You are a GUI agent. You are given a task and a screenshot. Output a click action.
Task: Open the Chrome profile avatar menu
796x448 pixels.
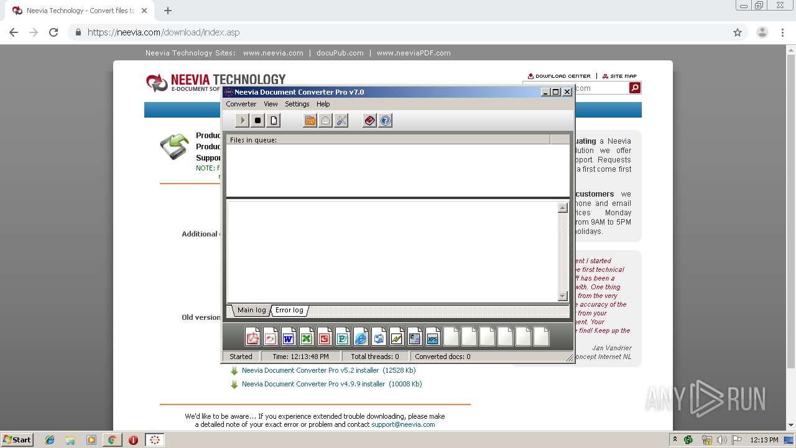(x=762, y=32)
